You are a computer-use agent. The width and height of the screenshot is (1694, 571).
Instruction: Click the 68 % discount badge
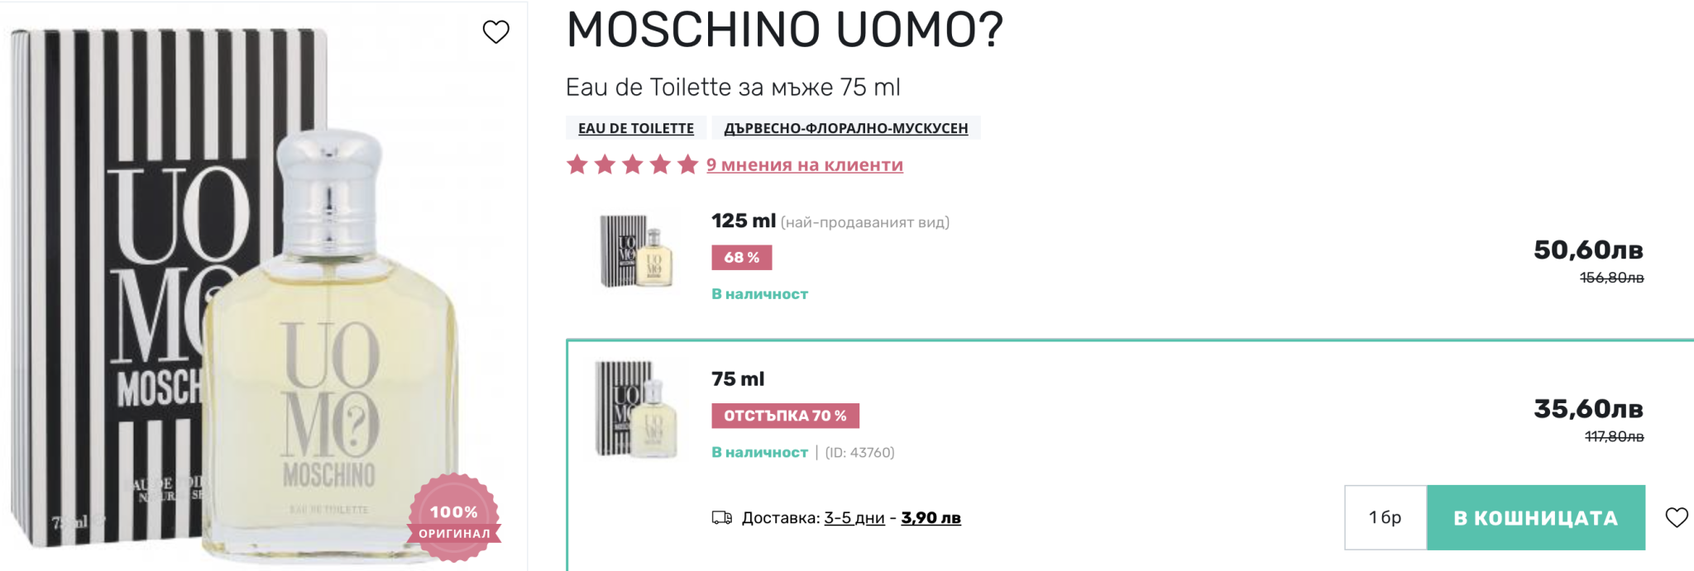click(741, 258)
